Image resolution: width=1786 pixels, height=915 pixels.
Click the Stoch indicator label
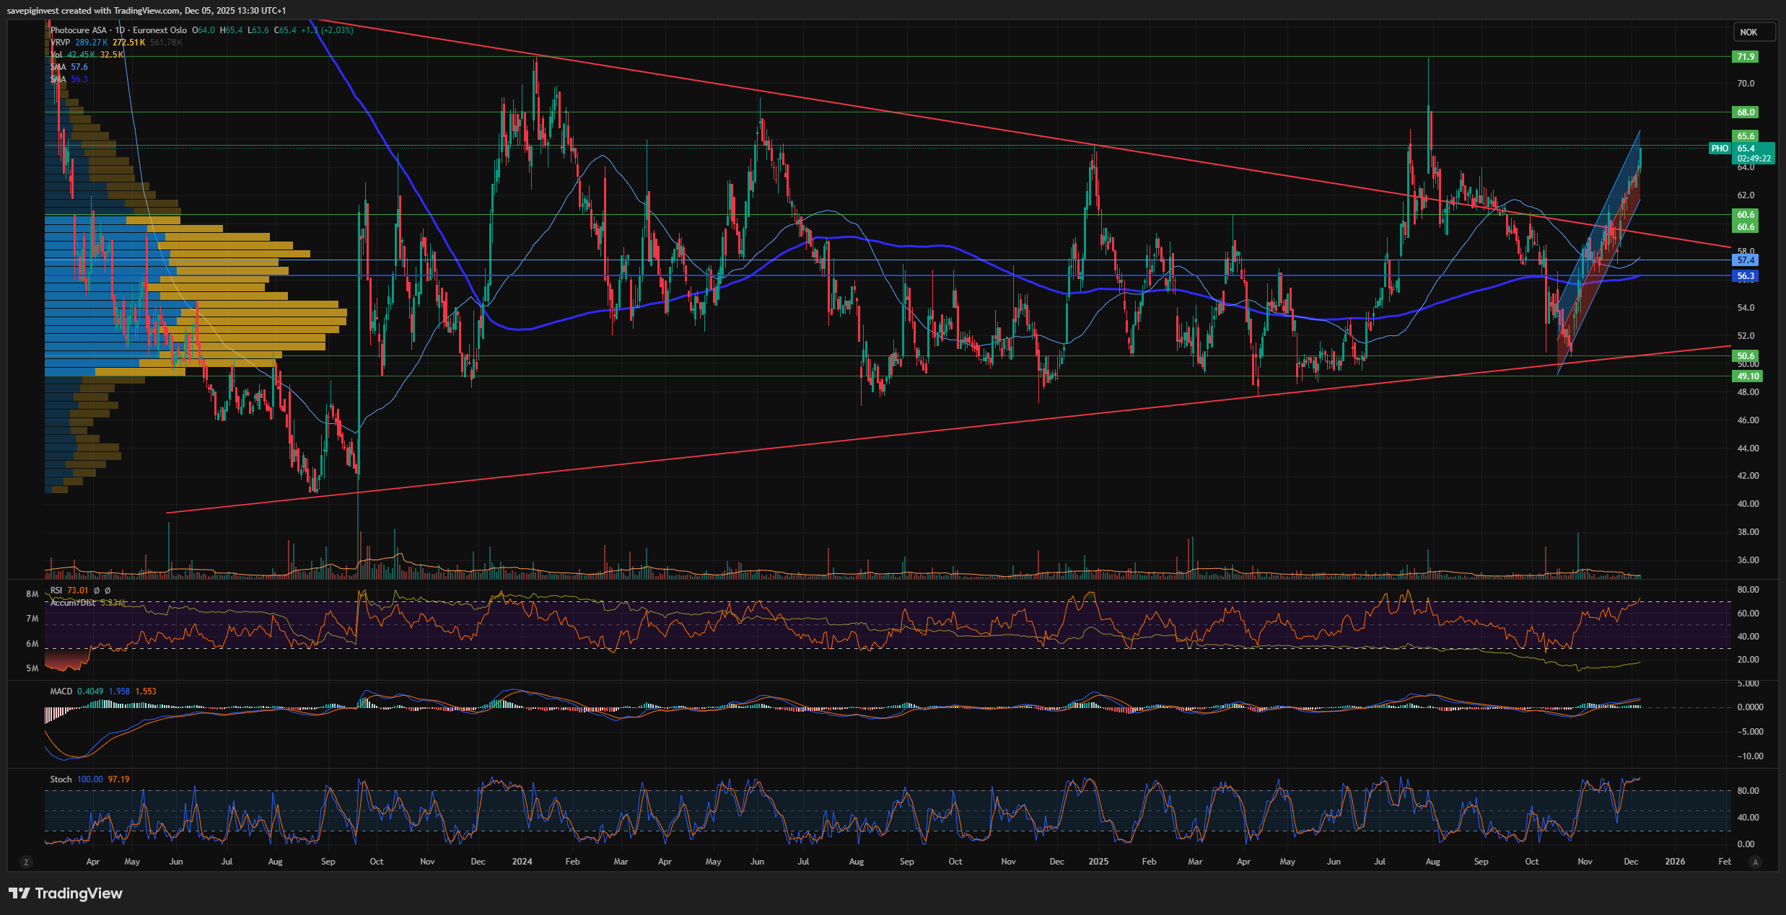pyautogui.click(x=61, y=779)
